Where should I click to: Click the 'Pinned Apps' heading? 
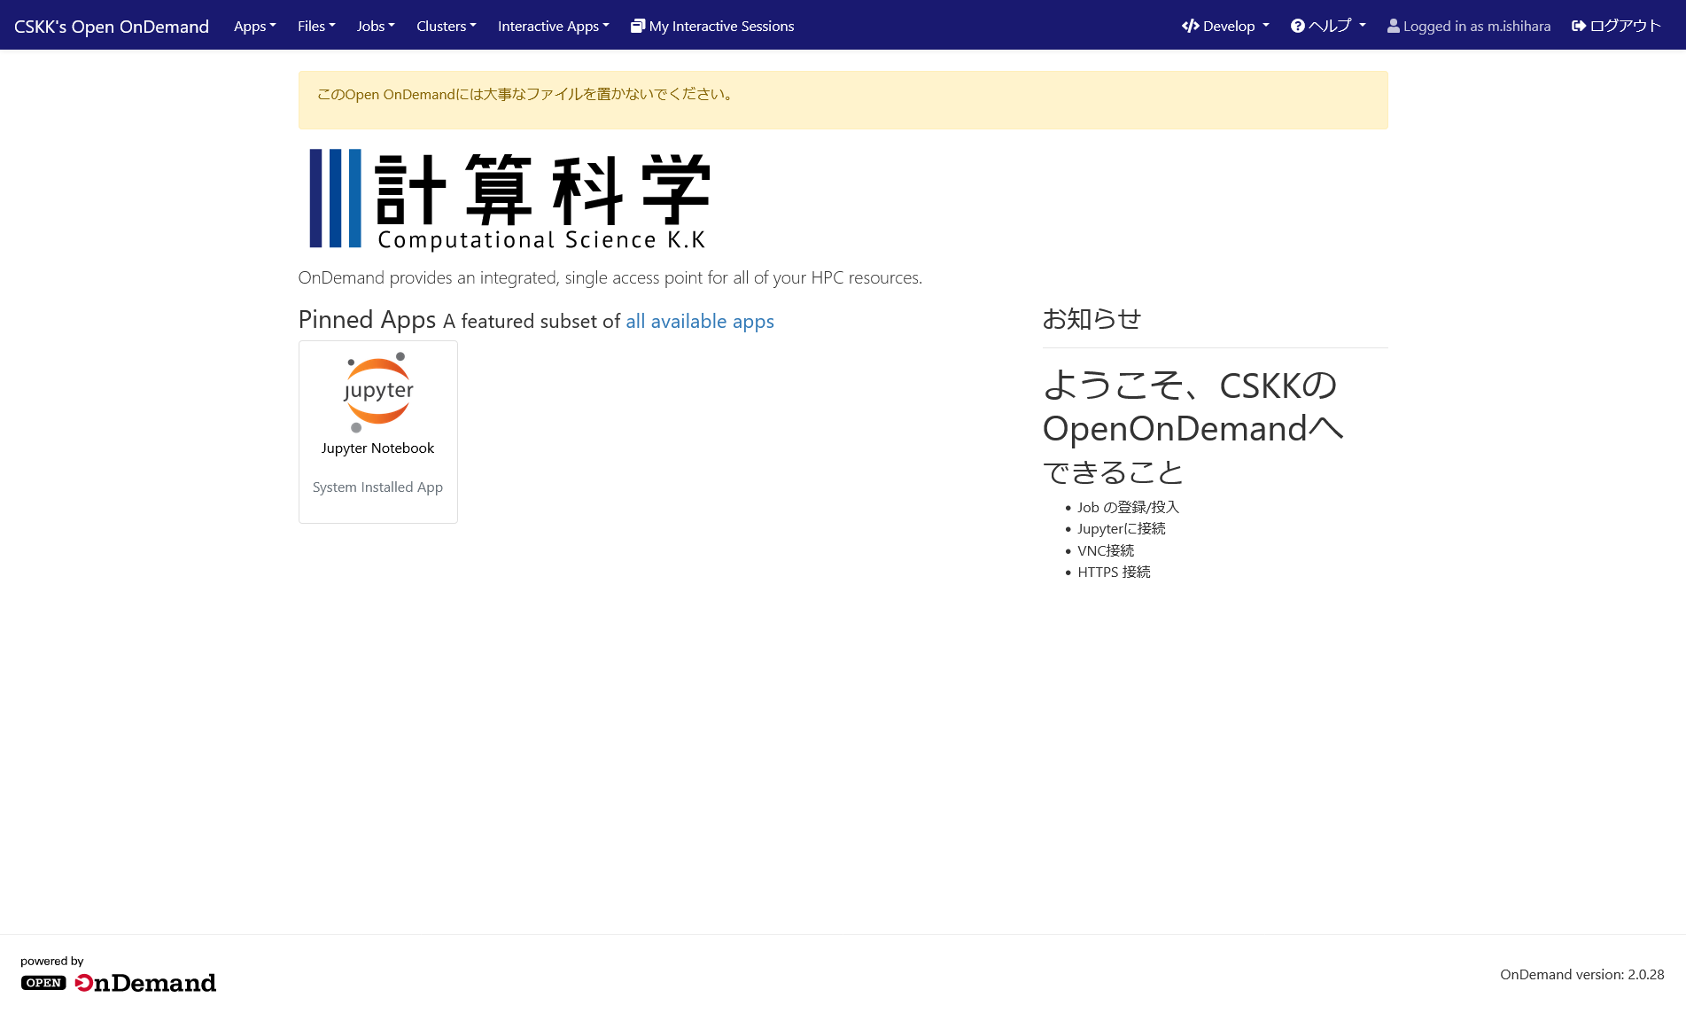tap(368, 319)
